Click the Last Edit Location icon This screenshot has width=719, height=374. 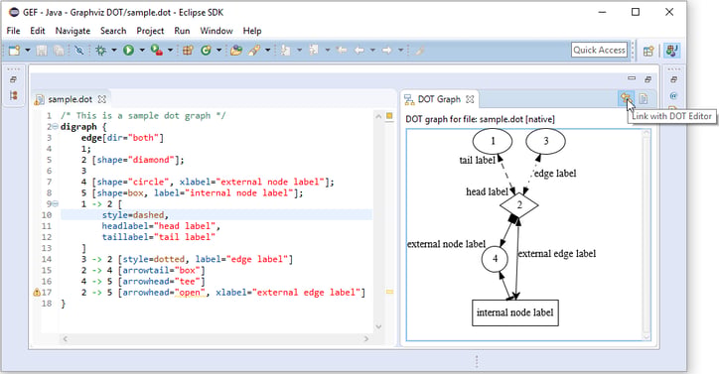[x=342, y=50]
